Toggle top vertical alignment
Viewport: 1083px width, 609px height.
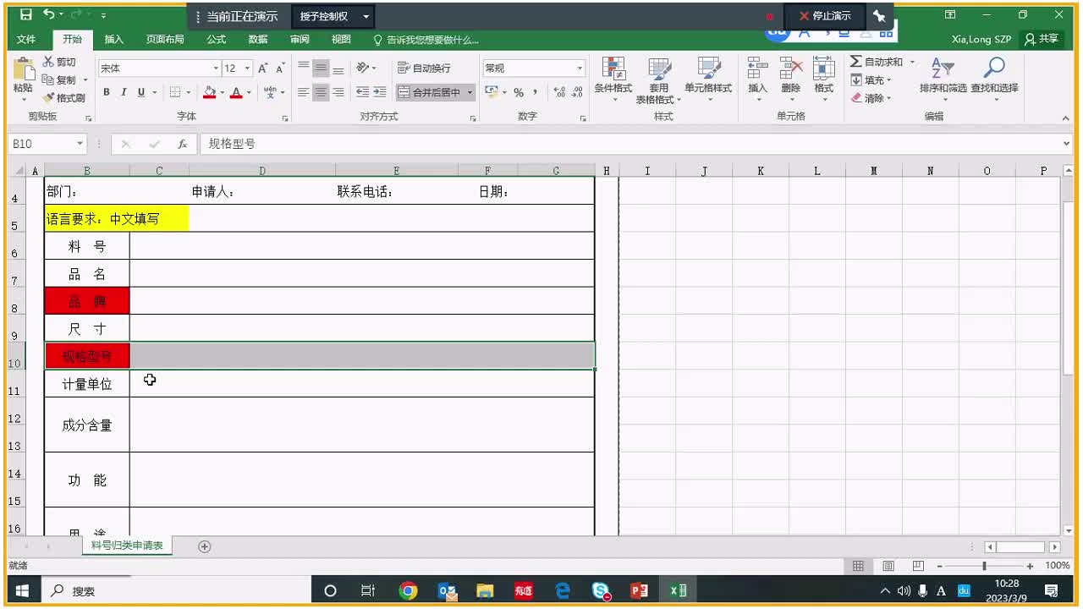click(x=304, y=68)
